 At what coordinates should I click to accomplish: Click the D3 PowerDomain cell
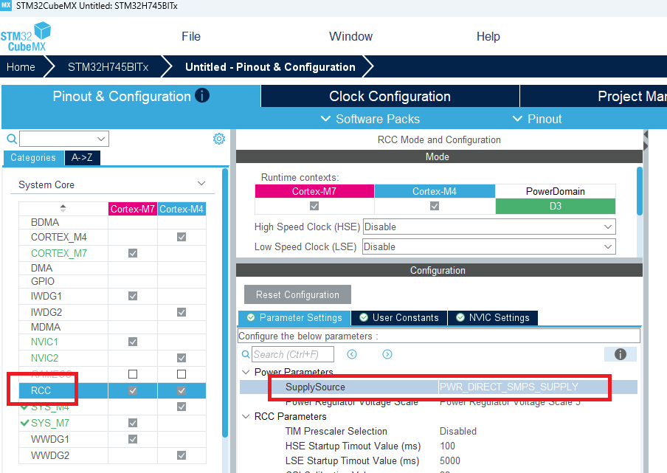coord(555,207)
